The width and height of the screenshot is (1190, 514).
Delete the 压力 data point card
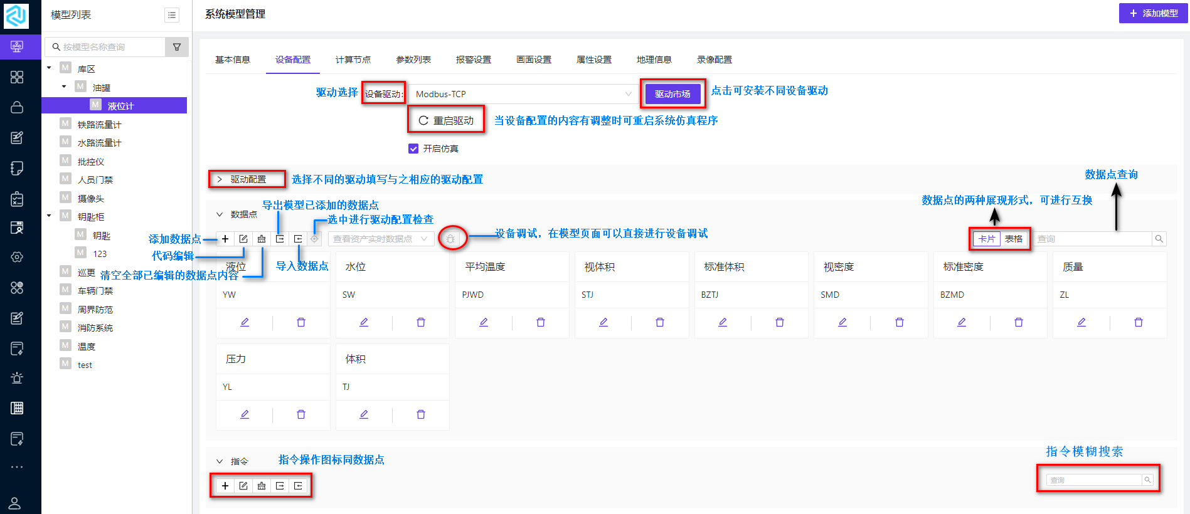[x=301, y=414]
